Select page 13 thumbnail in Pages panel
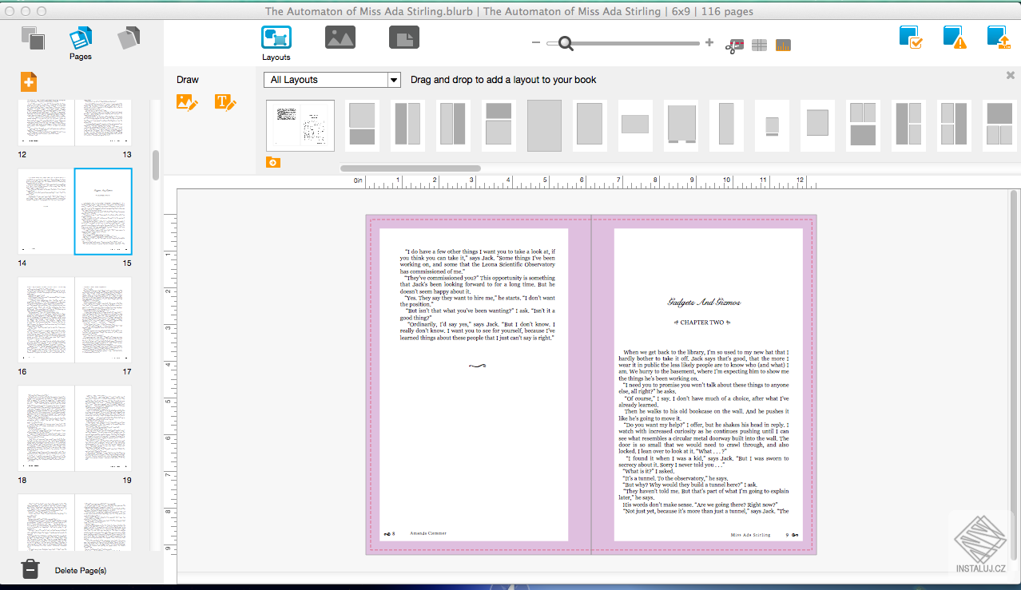The image size is (1021, 590). (x=104, y=122)
